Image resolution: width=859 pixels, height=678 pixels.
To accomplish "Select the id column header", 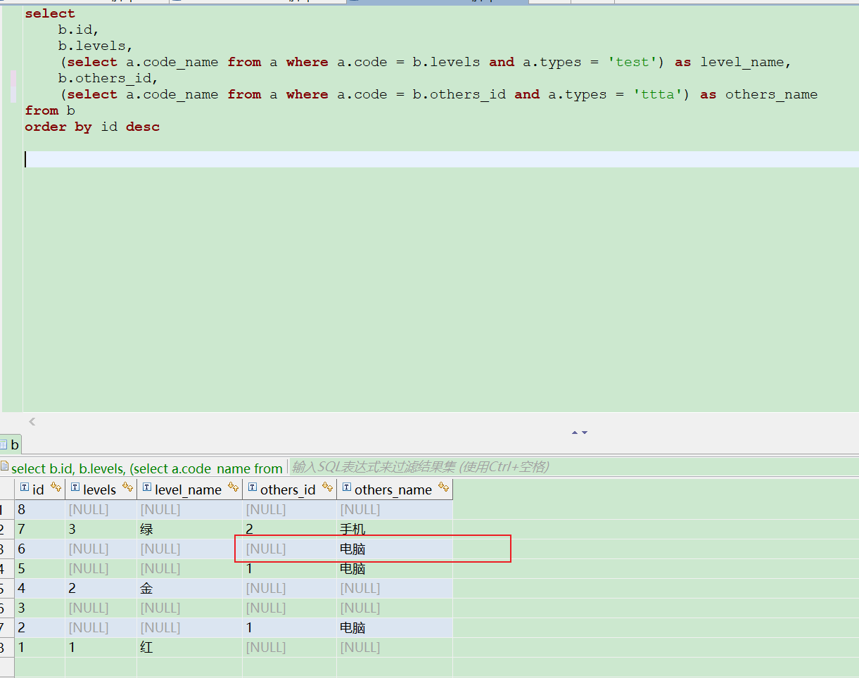I will [40, 490].
